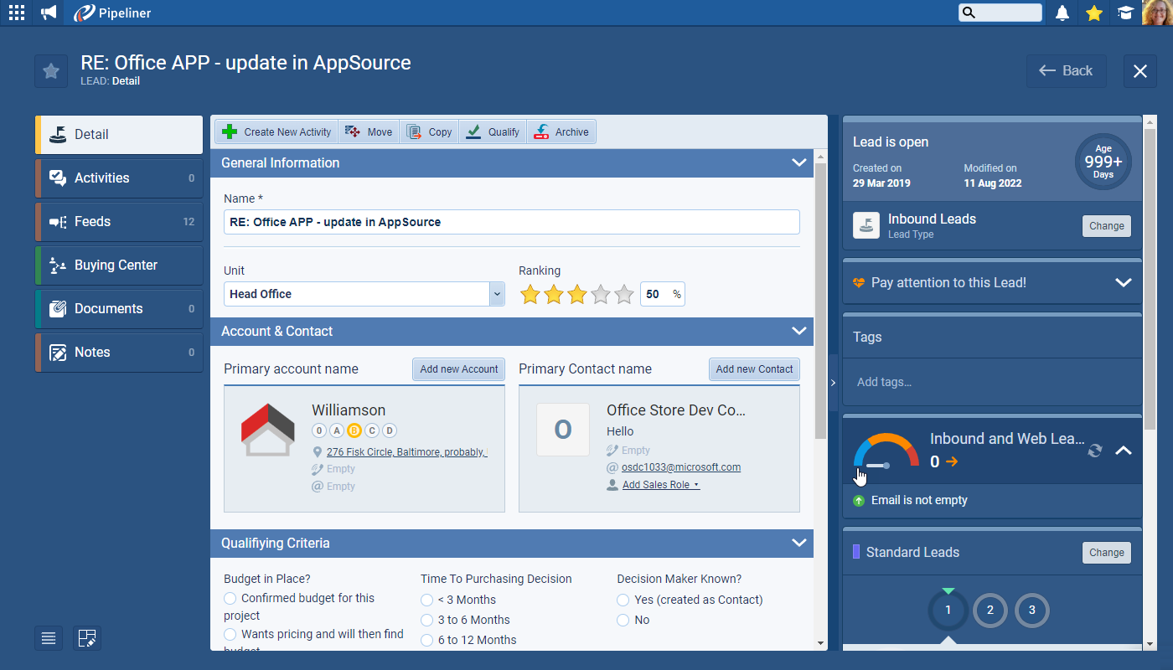
Task: Set ranking to the fifth star
Action: [x=623, y=295]
